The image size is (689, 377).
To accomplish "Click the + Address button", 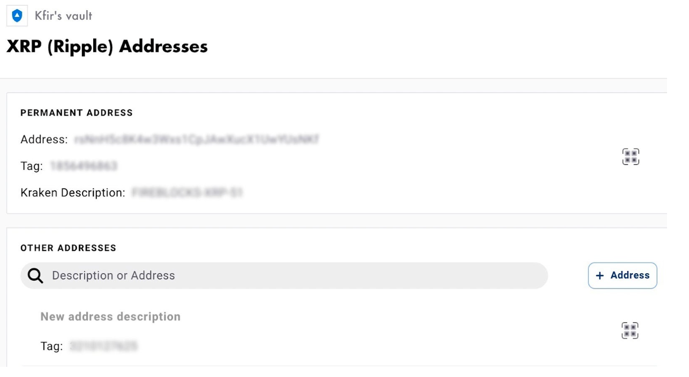I will 623,275.
